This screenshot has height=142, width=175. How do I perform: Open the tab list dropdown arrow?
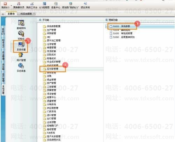coord(3,14)
